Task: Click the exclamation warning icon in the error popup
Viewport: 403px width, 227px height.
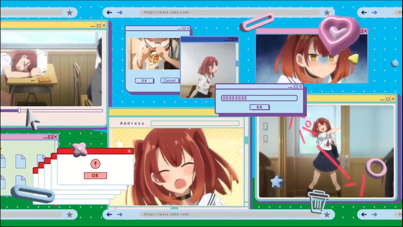Action: click(x=95, y=164)
